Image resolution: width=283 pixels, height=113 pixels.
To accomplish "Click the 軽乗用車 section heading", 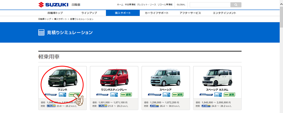I will pos(49,57).
